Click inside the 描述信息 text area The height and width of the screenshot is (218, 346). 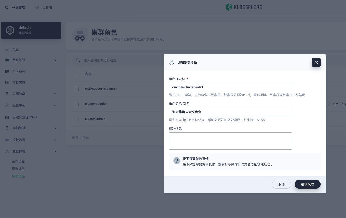coord(230,141)
